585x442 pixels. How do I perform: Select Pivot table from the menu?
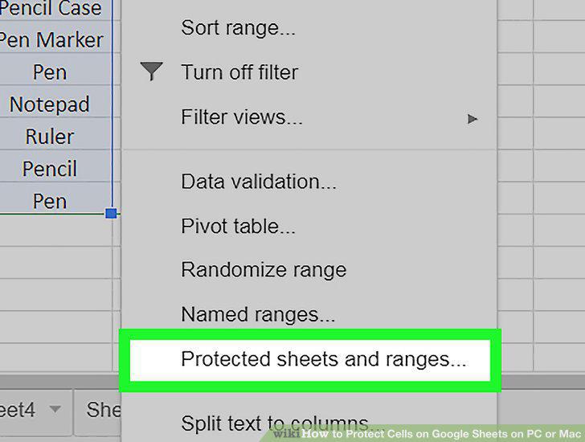(x=238, y=226)
